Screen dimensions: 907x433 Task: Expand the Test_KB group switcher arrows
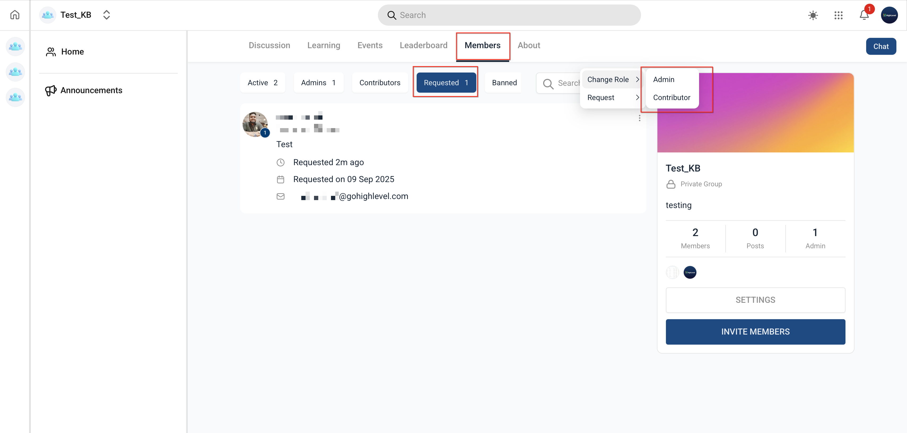click(x=106, y=15)
